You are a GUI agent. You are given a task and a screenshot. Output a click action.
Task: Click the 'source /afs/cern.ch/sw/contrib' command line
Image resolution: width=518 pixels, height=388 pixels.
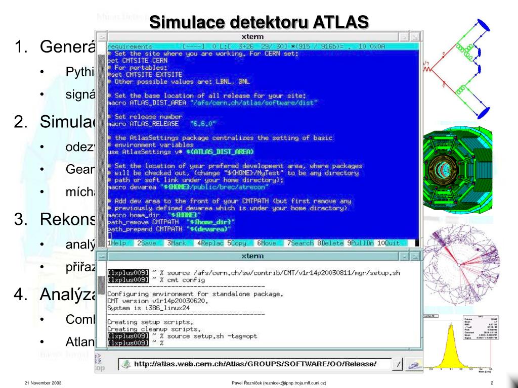click(x=254, y=273)
